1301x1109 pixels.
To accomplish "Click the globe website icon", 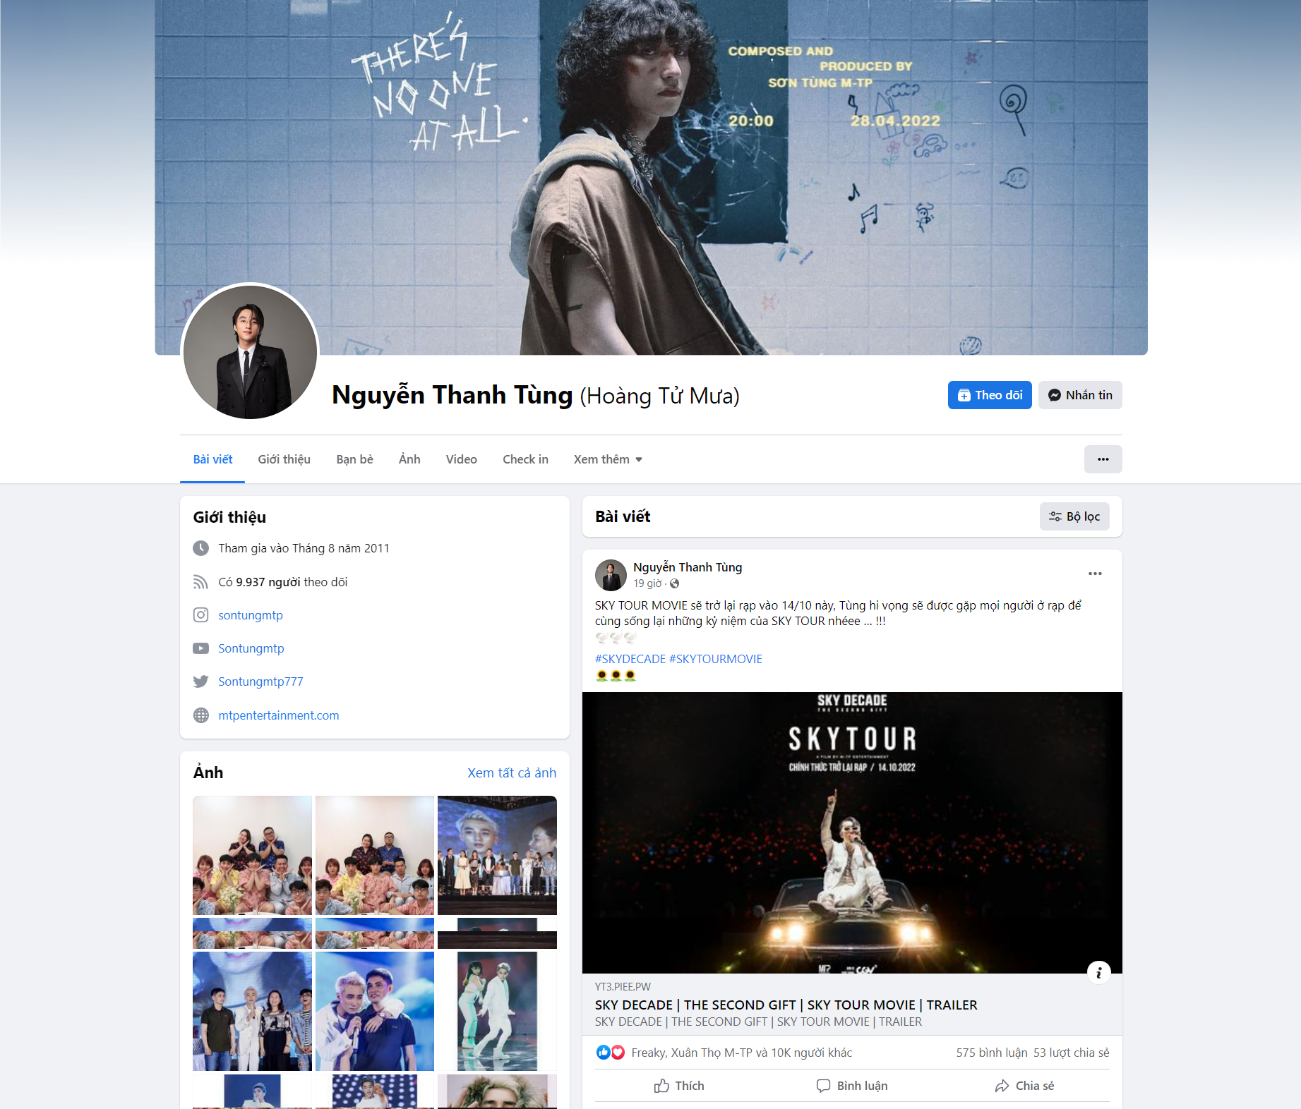I will pyautogui.click(x=201, y=715).
